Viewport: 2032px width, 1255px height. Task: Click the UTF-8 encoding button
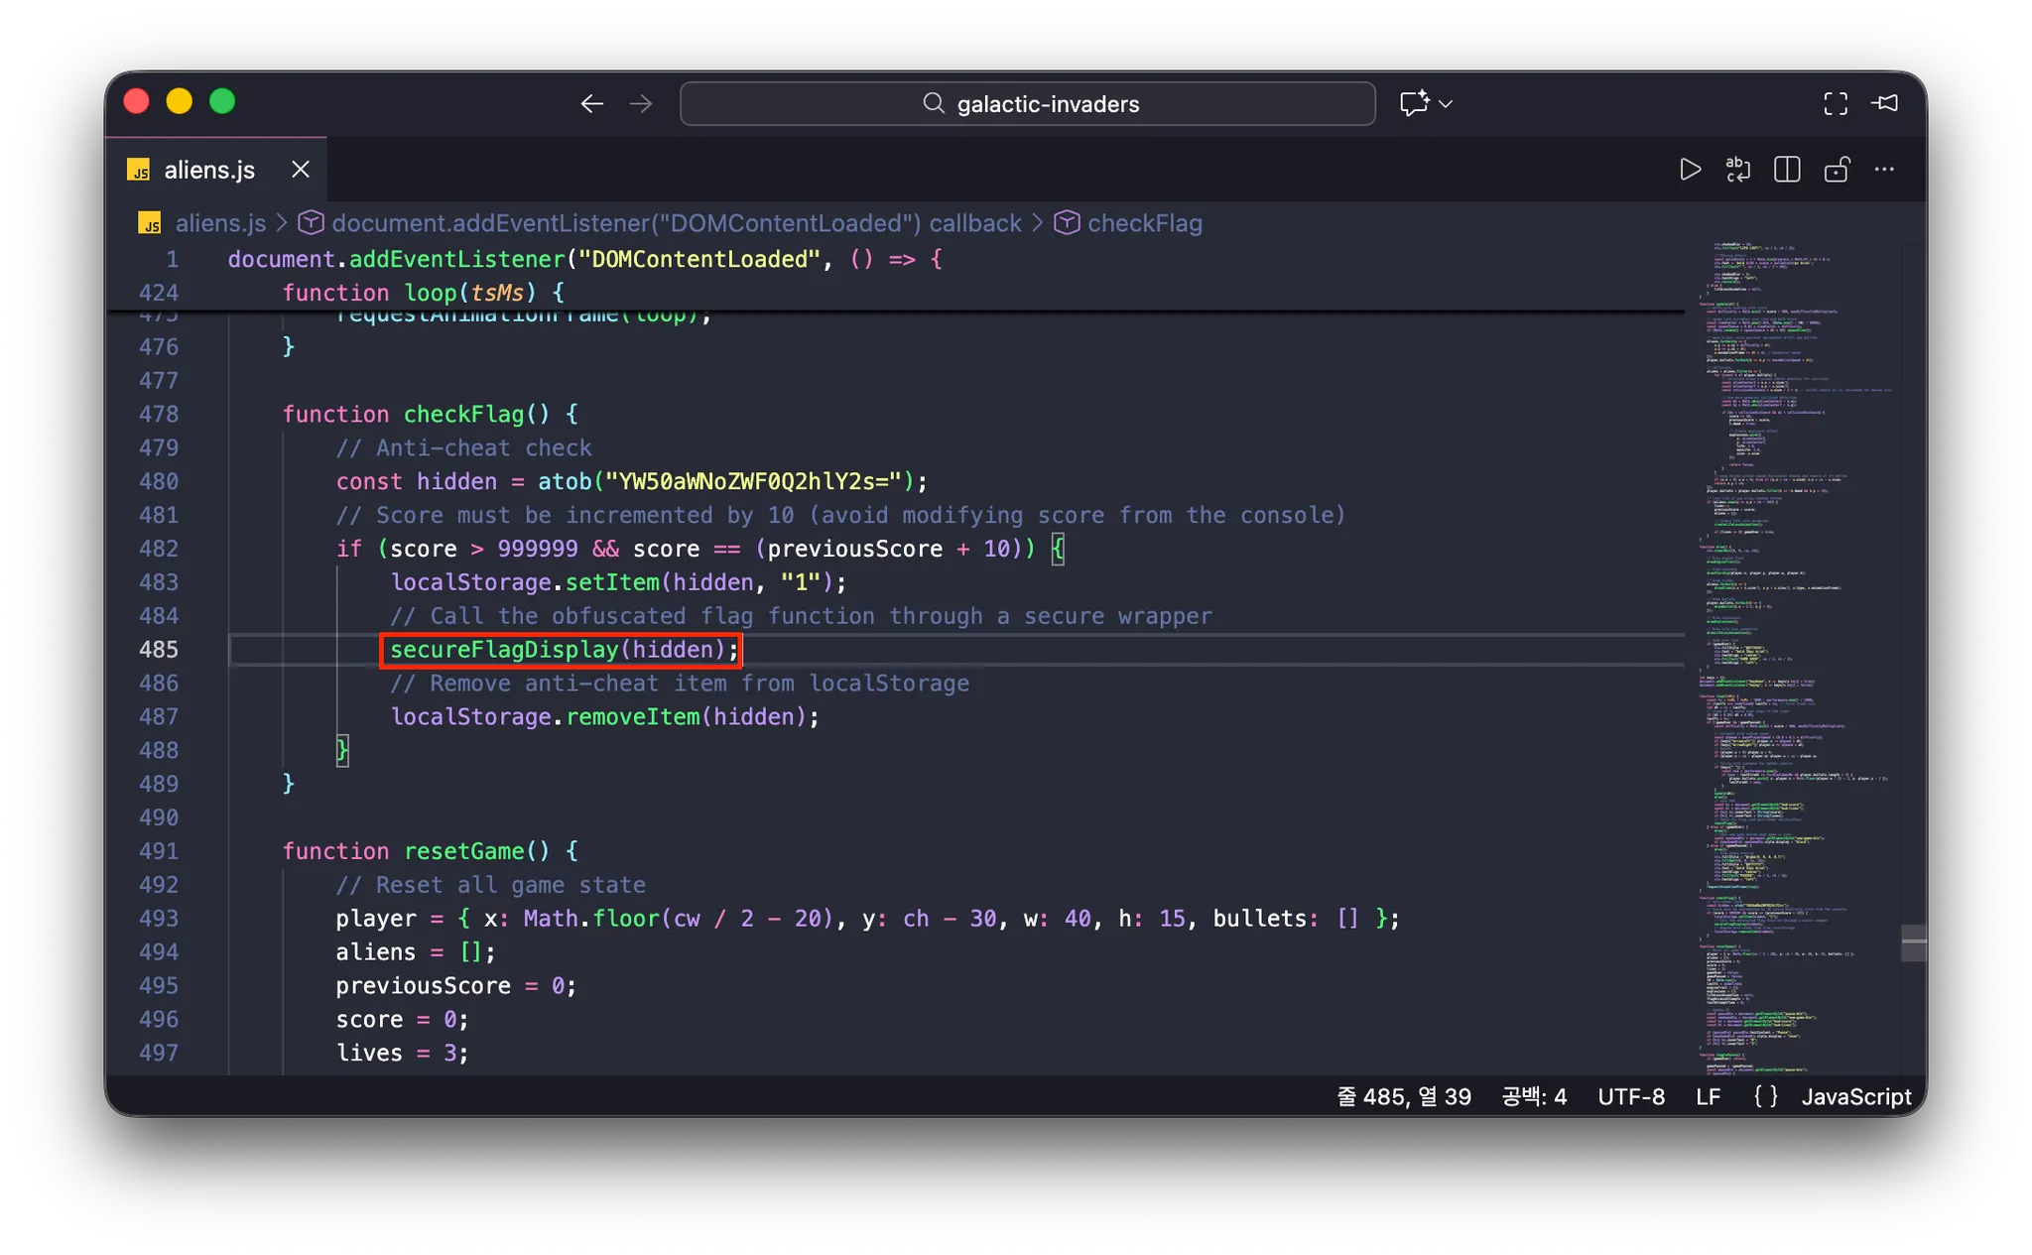pos(1631,1096)
